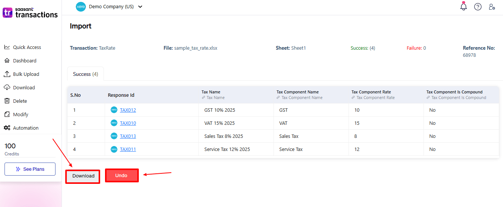Open Quick Access in sidebar
The width and height of the screenshot is (503, 207).
[27, 47]
